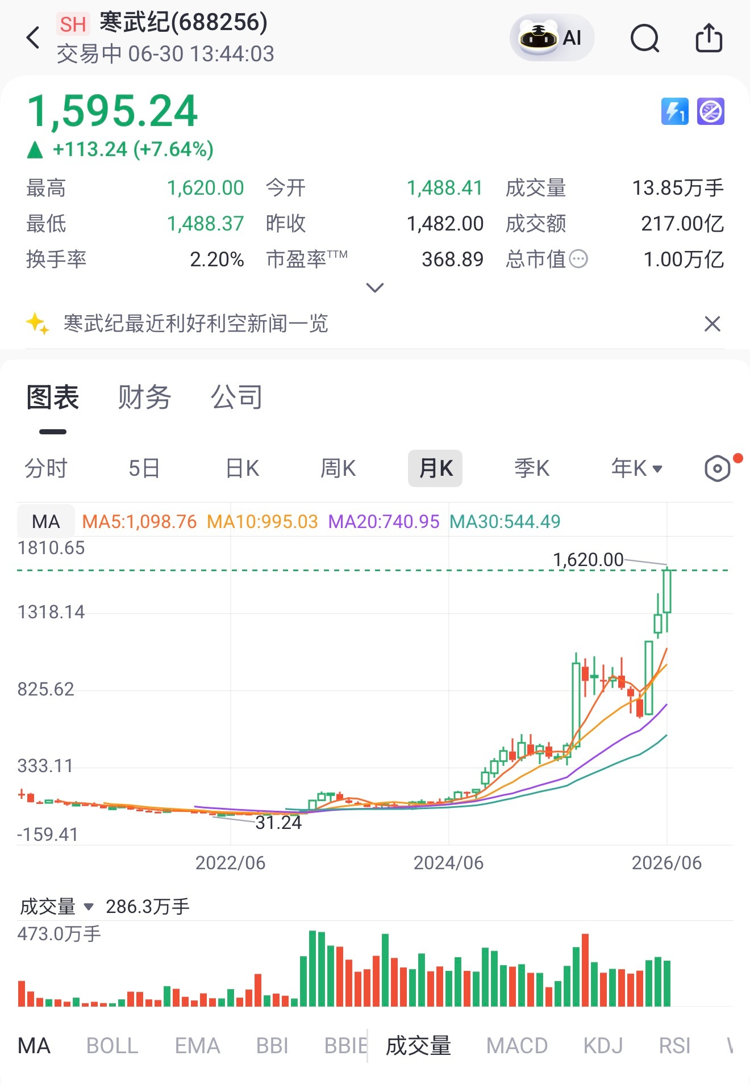Tap the 31.24 low label on chart

pos(278,822)
